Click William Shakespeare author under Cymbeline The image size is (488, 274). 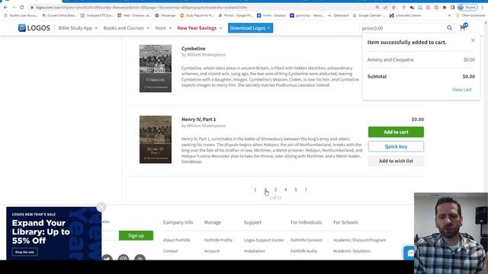point(206,55)
